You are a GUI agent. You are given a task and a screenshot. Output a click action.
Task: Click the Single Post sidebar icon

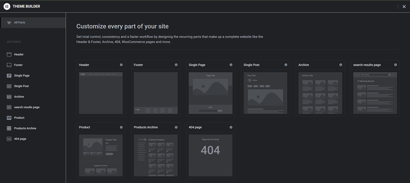click(x=9, y=86)
